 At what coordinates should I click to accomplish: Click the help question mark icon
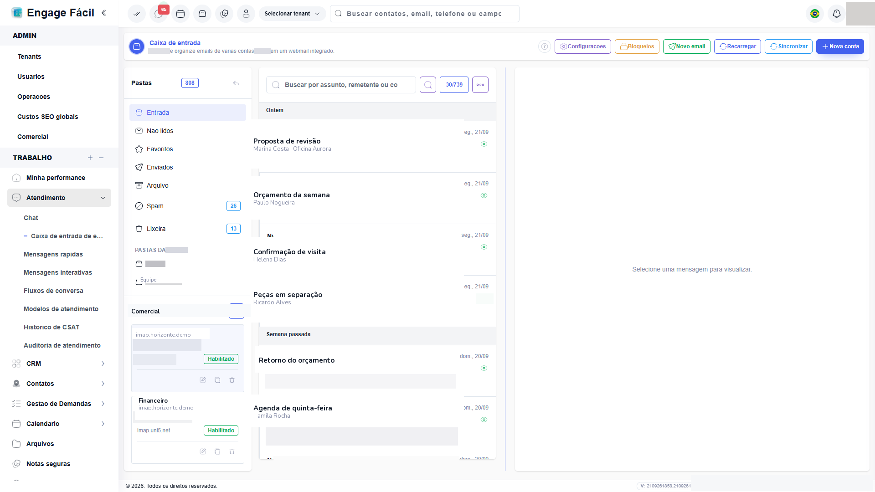[x=545, y=46]
